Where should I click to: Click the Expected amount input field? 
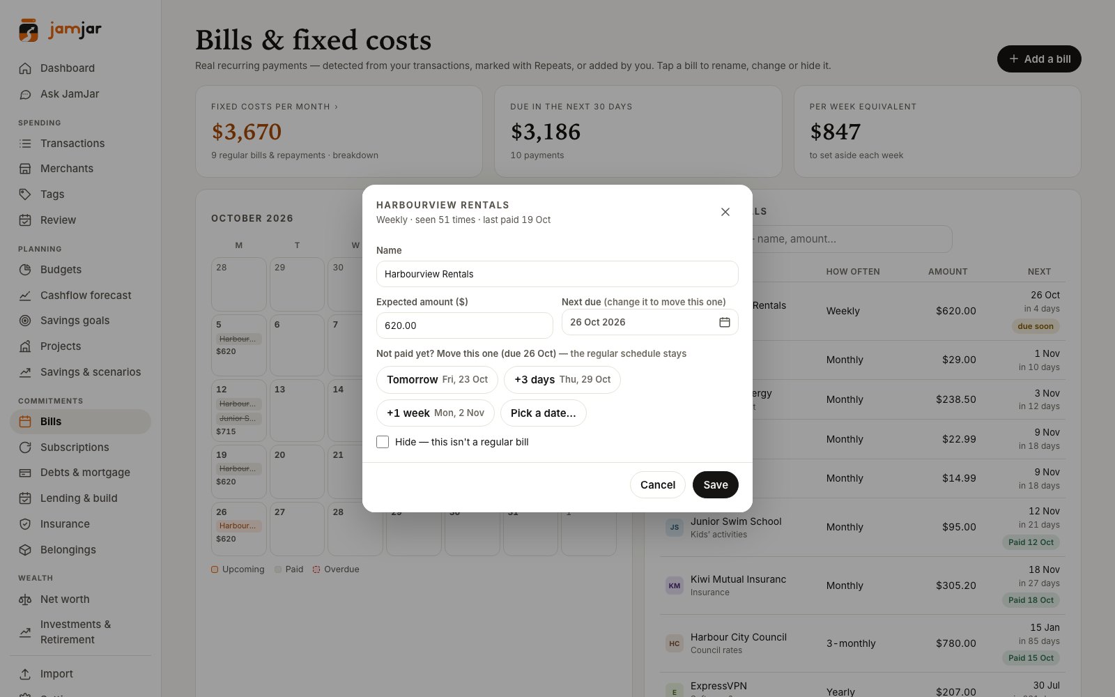coord(465,325)
